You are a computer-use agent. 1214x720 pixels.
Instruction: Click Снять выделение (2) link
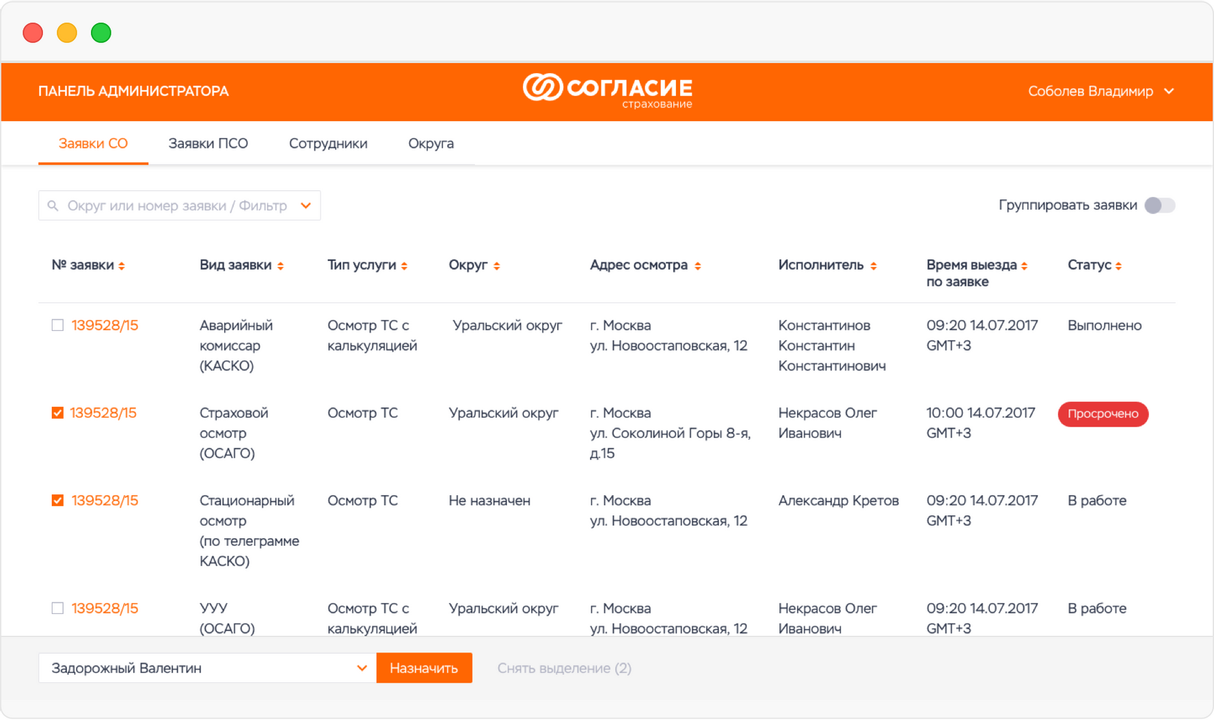point(564,668)
